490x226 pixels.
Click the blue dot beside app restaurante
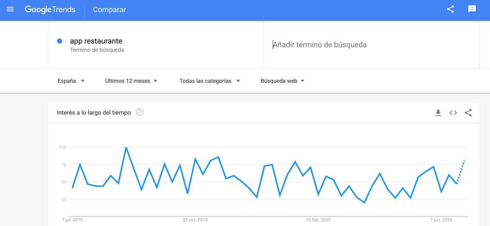(x=60, y=41)
